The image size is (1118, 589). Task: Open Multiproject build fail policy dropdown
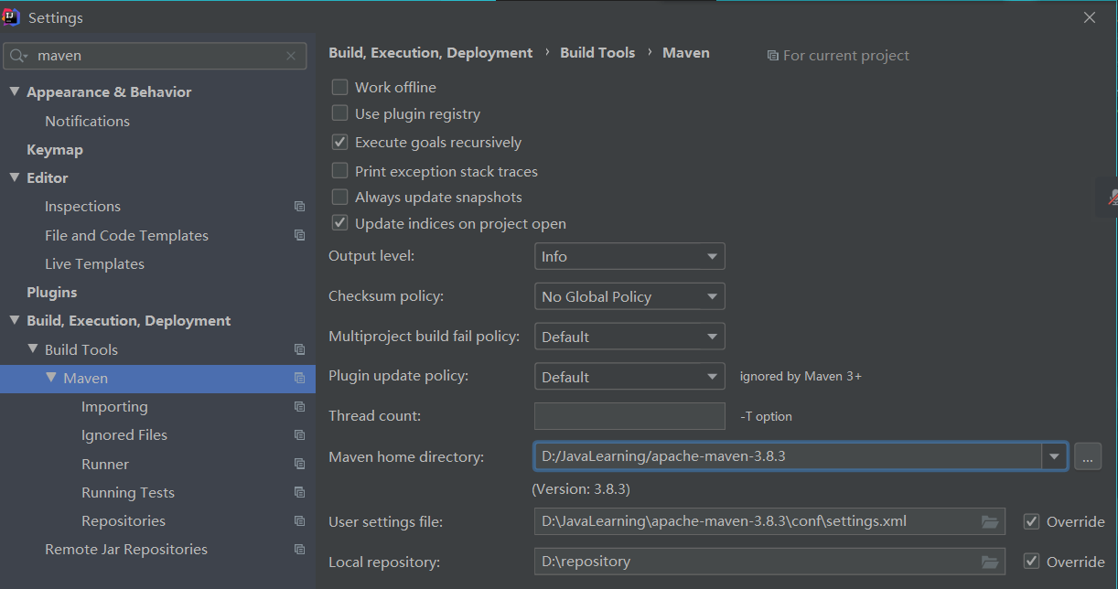pos(629,337)
